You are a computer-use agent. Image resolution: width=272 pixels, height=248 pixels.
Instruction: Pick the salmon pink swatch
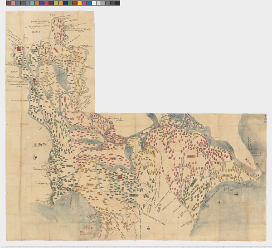pyautogui.click(x=13, y=3)
